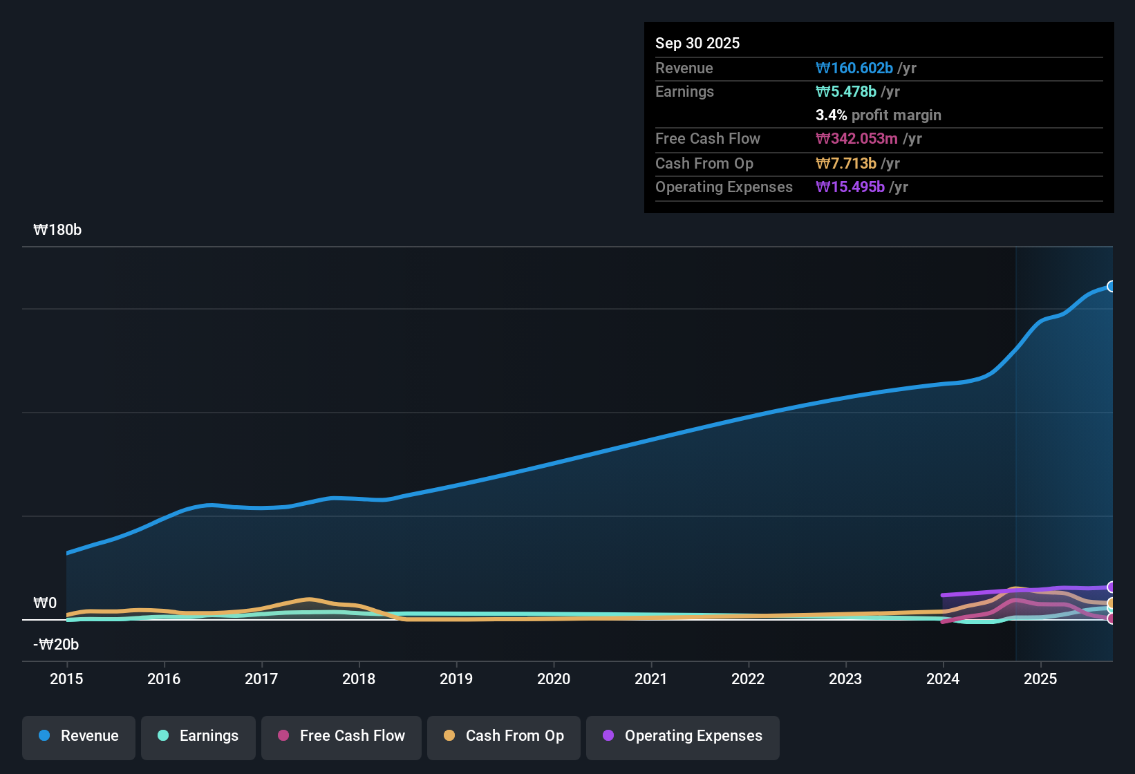Image resolution: width=1135 pixels, height=774 pixels.
Task: Click the blue Revenue dot in the legend
Action: coord(44,736)
